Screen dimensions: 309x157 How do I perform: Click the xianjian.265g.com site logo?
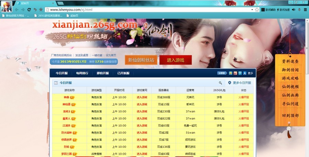coord(95,25)
